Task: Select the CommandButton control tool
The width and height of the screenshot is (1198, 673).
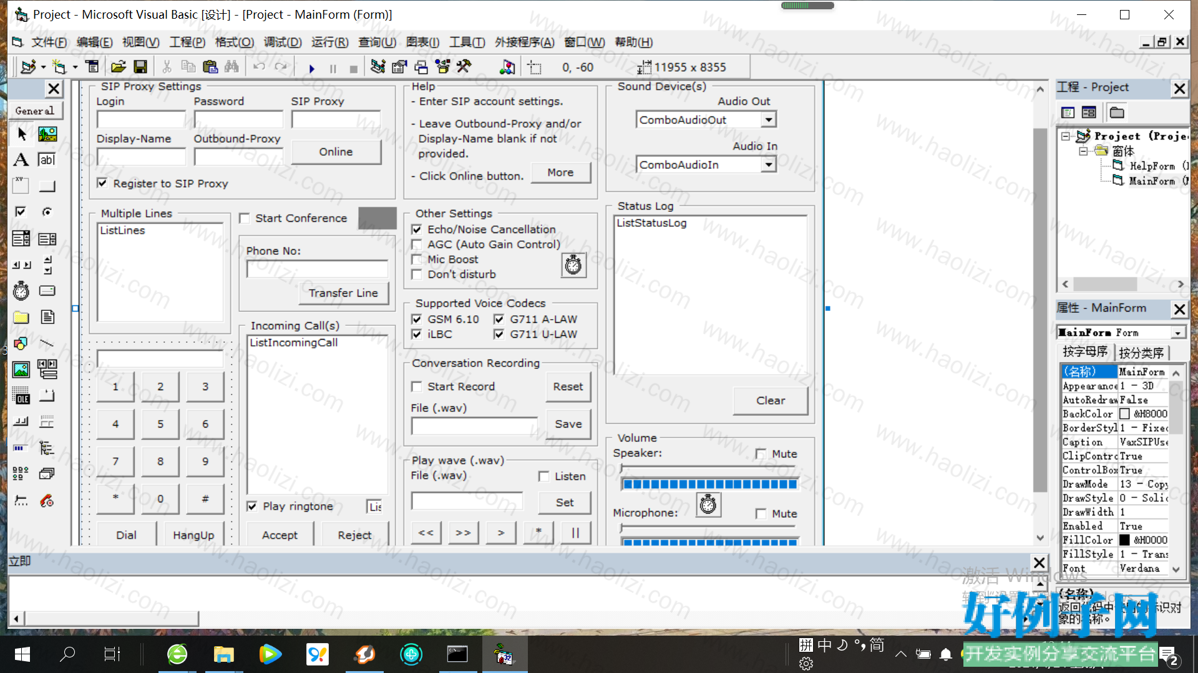Action: click(x=47, y=186)
